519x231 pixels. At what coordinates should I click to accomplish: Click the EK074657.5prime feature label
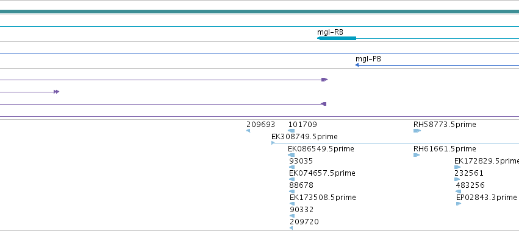[322, 173]
